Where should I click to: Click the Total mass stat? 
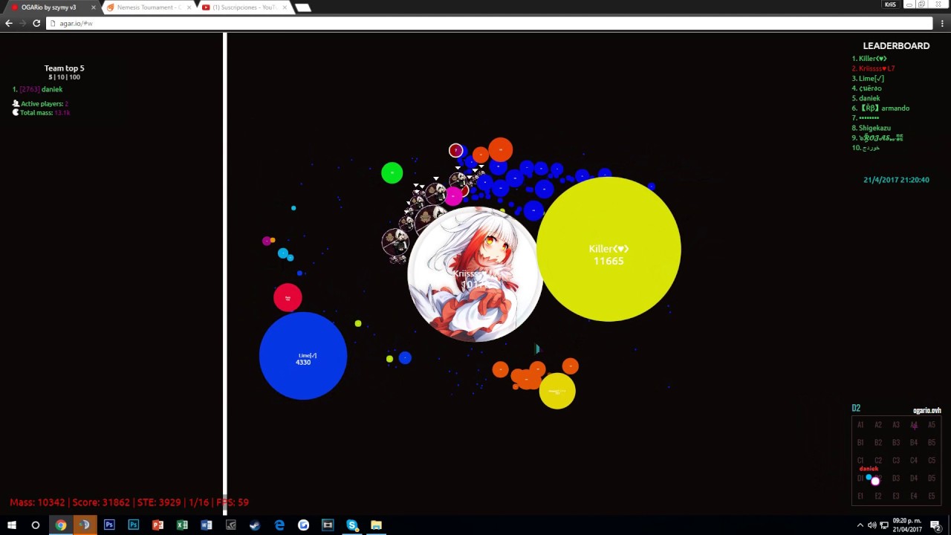pos(41,113)
